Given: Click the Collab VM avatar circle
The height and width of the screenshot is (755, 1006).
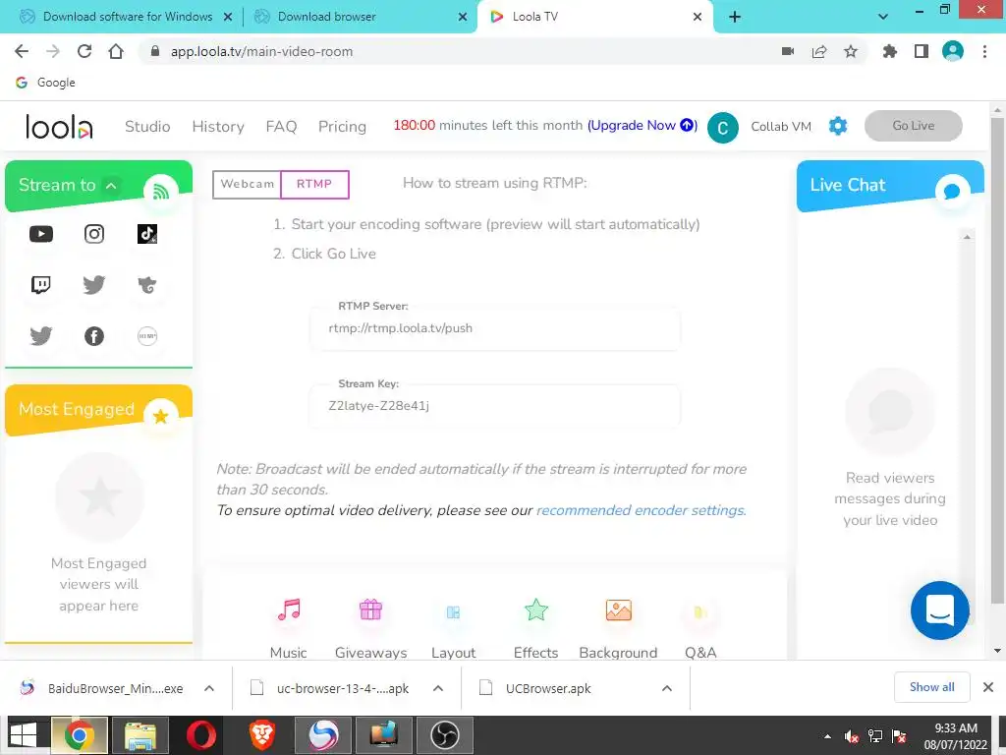Looking at the screenshot, I should [723, 127].
